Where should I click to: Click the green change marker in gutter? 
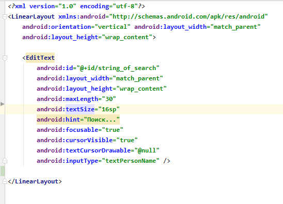click(3, 171)
